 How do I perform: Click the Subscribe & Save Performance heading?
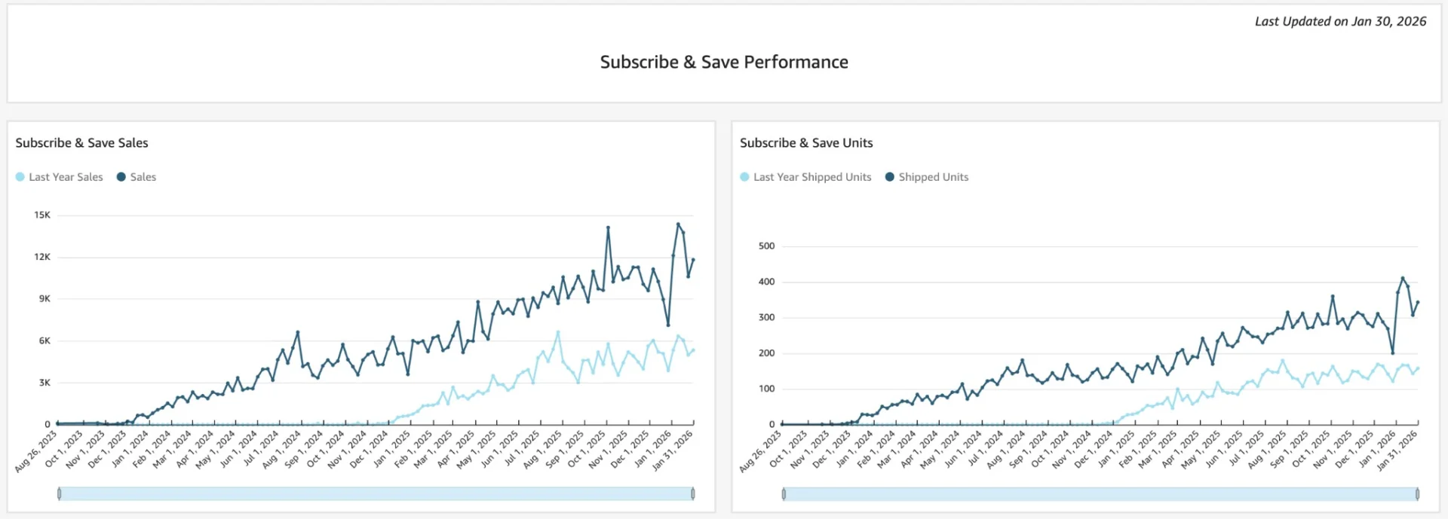[x=724, y=62]
